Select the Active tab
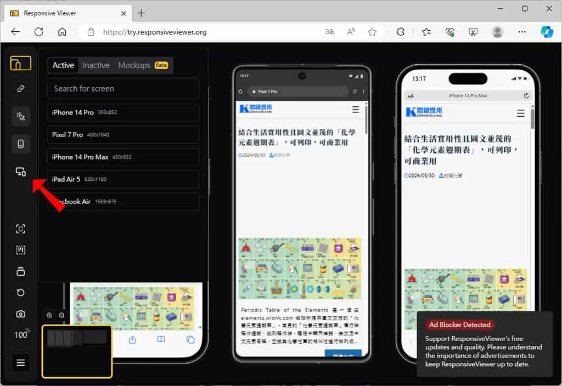Screen dimensions: 562x386 63,65
